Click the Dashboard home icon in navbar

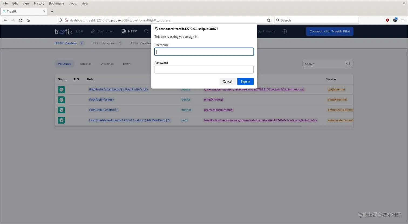click(93, 31)
